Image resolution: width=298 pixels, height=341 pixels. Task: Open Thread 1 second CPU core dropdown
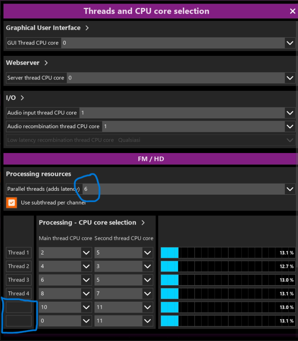pos(148,253)
